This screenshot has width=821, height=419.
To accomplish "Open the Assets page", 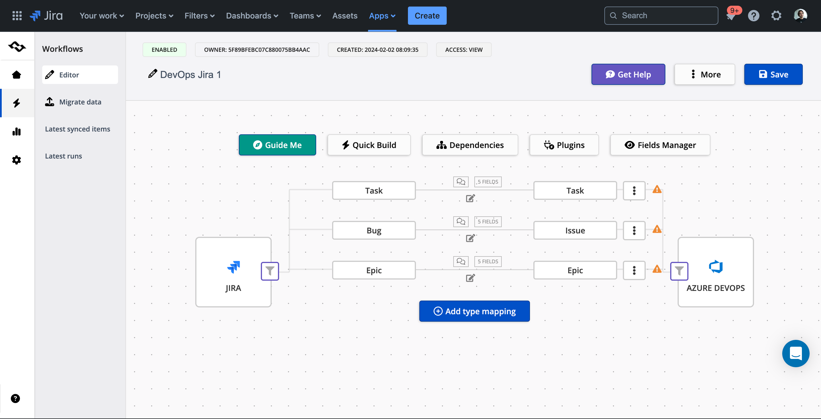I will pyautogui.click(x=345, y=16).
